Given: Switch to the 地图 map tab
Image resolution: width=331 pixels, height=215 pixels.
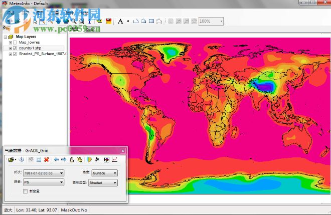Looking at the screenshot, I should pos(74,29).
